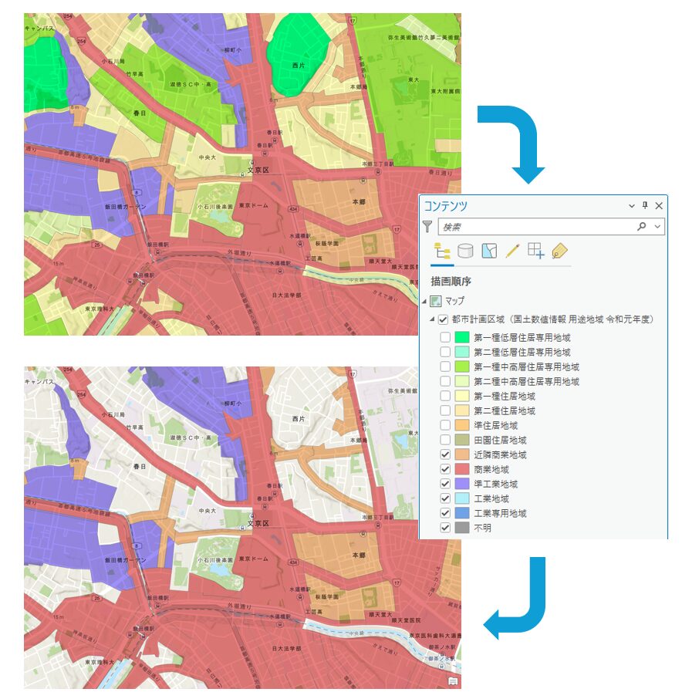682x699 pixels.
Task: Choose the List By Labeling tag icon
Action: [x=559, y=251]
